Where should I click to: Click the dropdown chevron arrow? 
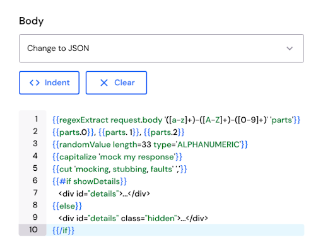click(290, 49)
